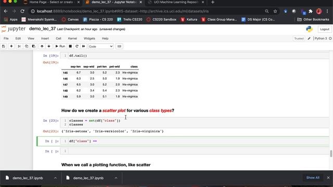Save notebook with the floppy disk icon
333x187 pixels.
click(4, 46)
